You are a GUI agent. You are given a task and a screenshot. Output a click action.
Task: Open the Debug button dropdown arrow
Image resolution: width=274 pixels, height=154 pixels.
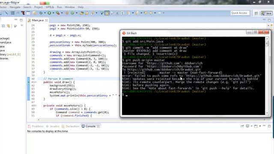[45, 13]
